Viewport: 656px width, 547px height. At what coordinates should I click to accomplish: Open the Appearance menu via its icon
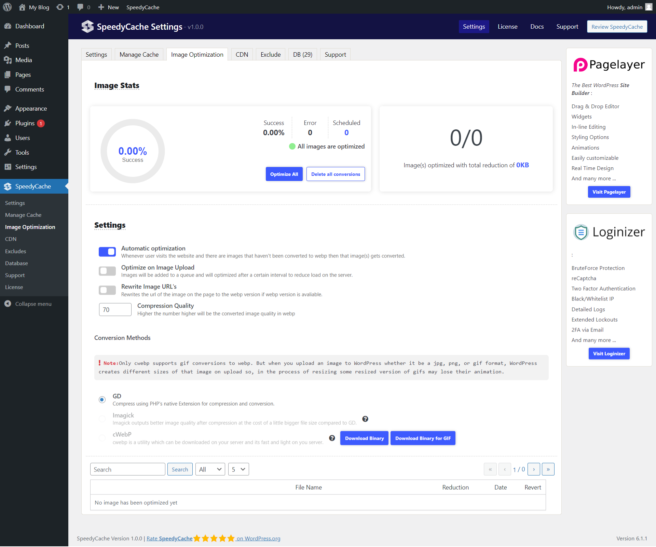coord(8,108)
